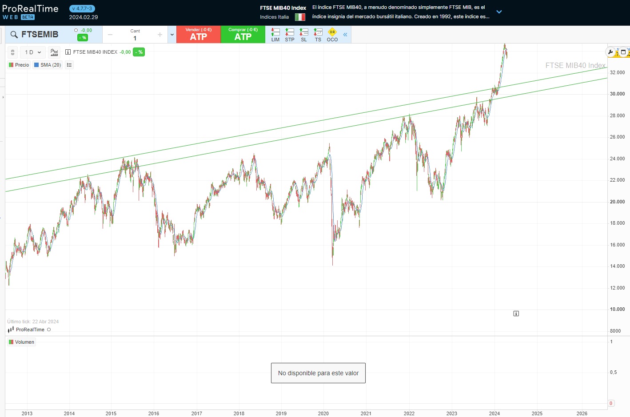630x417 pixels.
Task: Select the TS trailing stop icon
Action: pyautogui.click(x=318, y=34)
